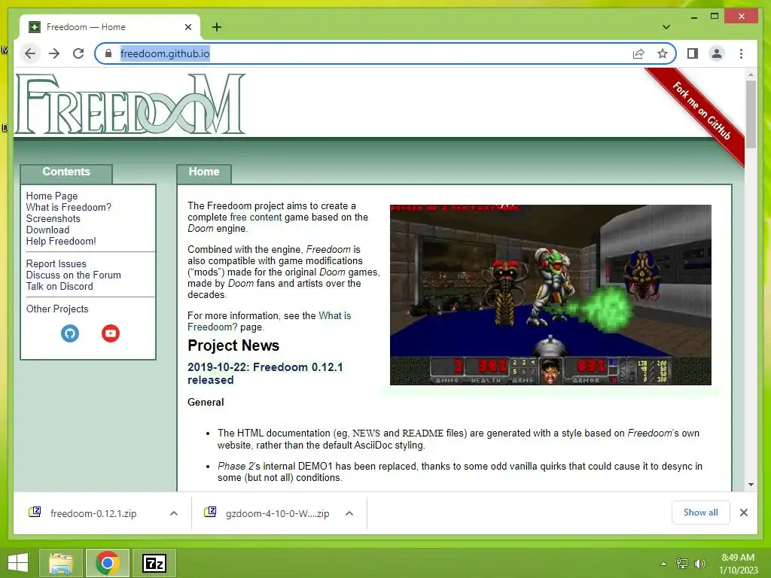
Task: Open 7-Zip from the taskbar
Action: coord(154,563)
